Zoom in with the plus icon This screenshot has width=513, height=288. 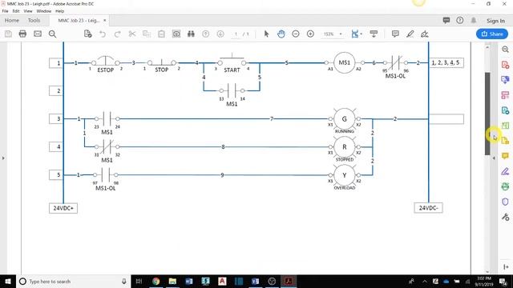310,34
